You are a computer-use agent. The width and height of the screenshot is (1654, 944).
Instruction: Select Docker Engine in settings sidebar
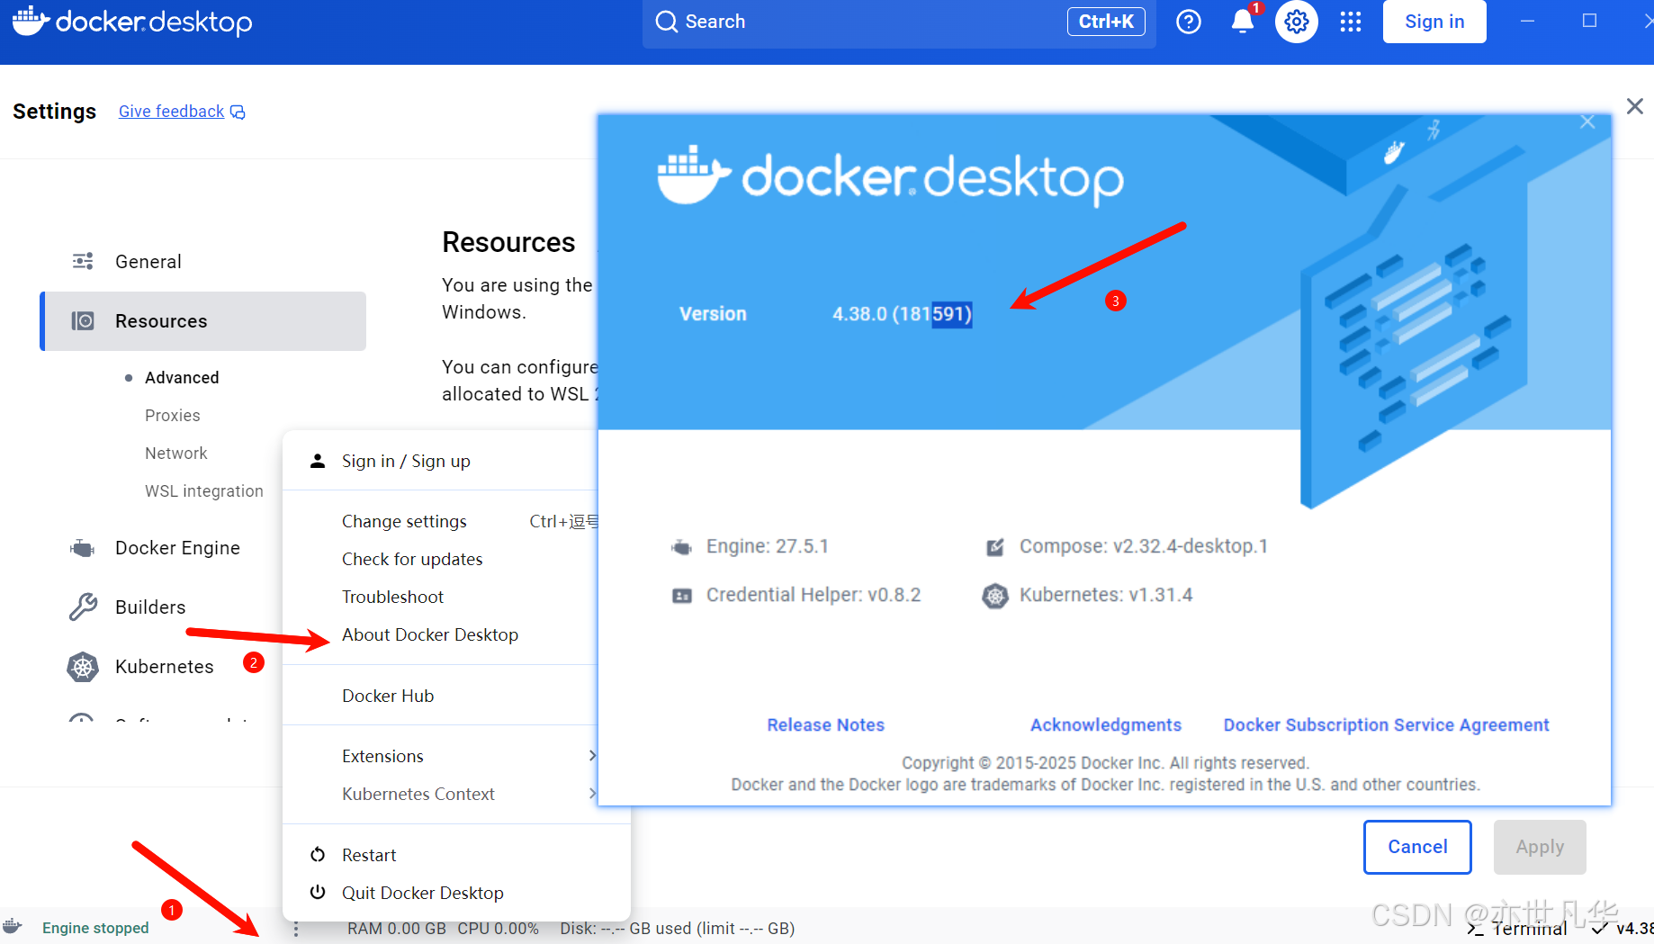coord(177,548)
